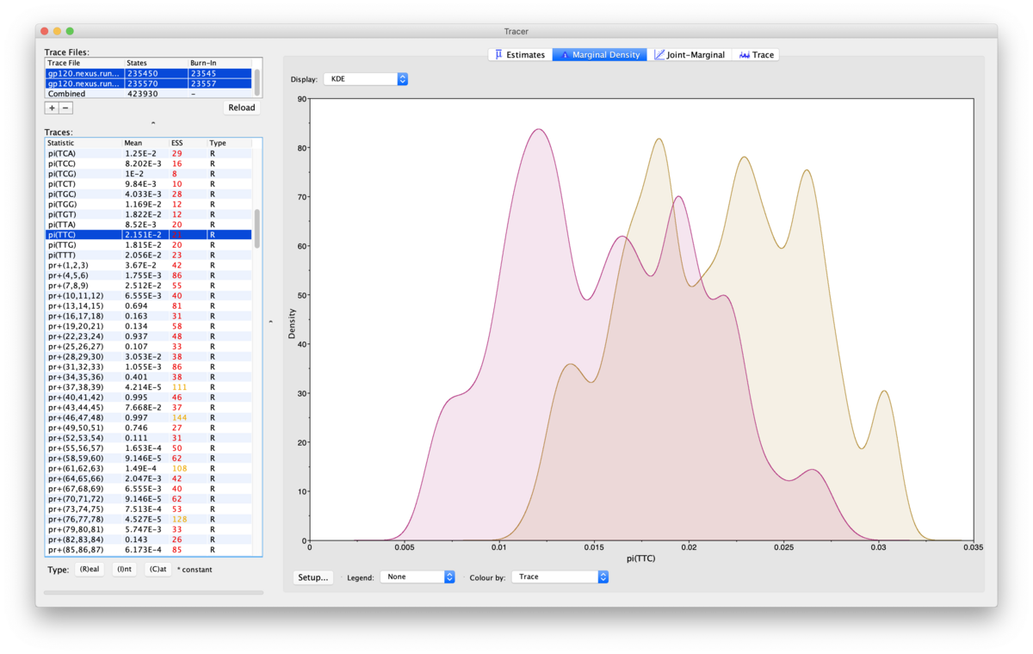Open the Trace tab
The width and height of the screenshot is (1033, 654).
click(756, 54)
